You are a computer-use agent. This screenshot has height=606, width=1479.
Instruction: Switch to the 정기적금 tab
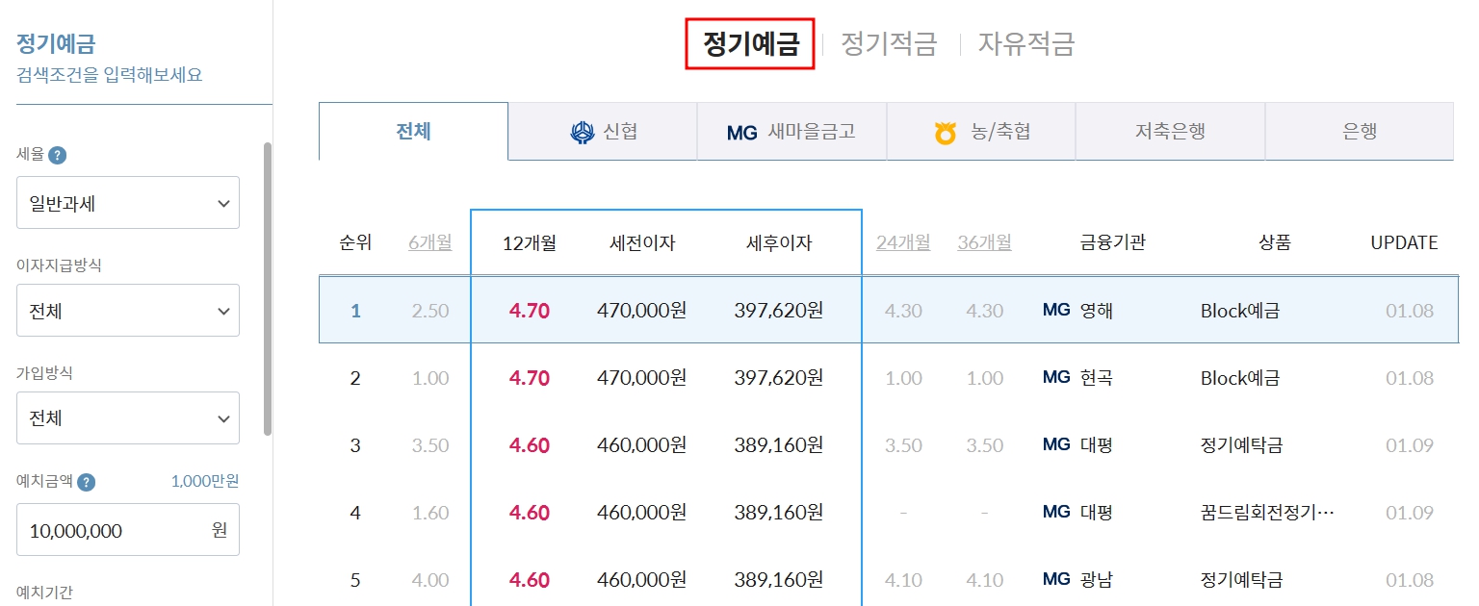890,43
